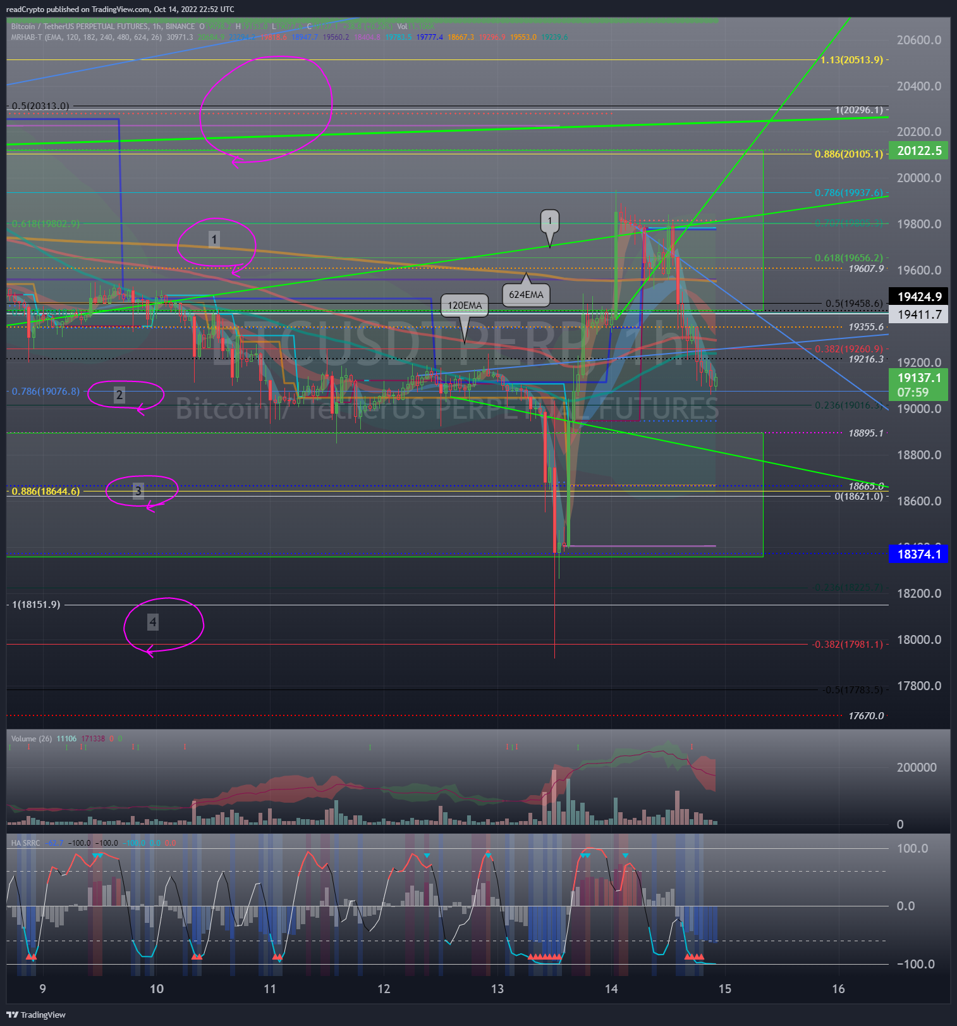Image resolution: width=957 pixels, height=1026 pixels.
Task: Click the oscillator 100.0 axis label
Action: [913, 848]
